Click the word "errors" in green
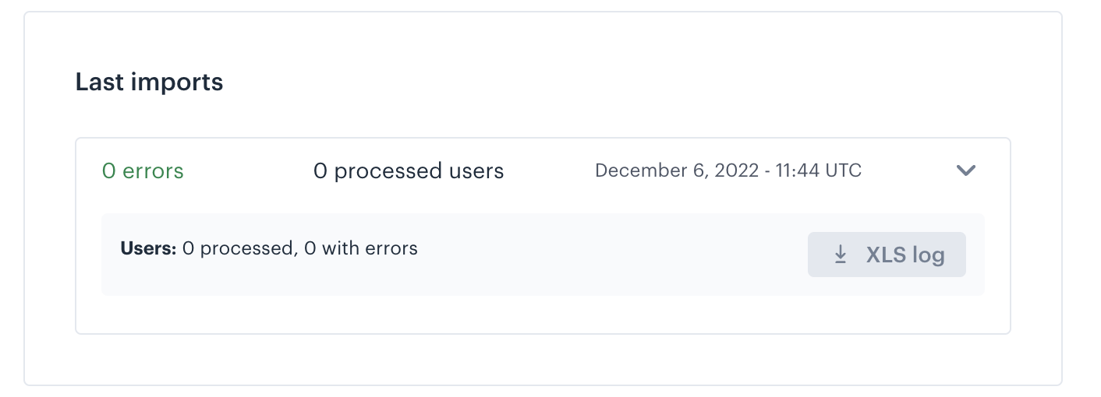The height and width of the screenshot is (397, 1101). tap(154, 170)
